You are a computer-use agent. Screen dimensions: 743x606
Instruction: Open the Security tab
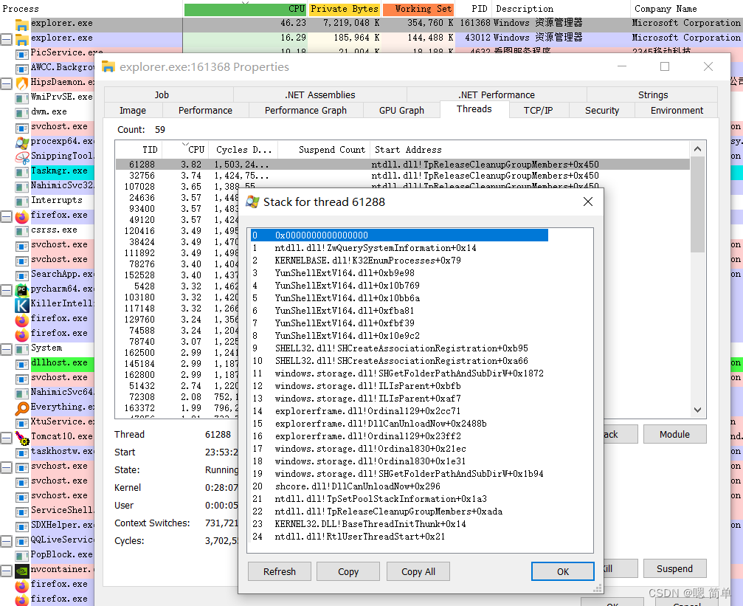tap(602, 111)
